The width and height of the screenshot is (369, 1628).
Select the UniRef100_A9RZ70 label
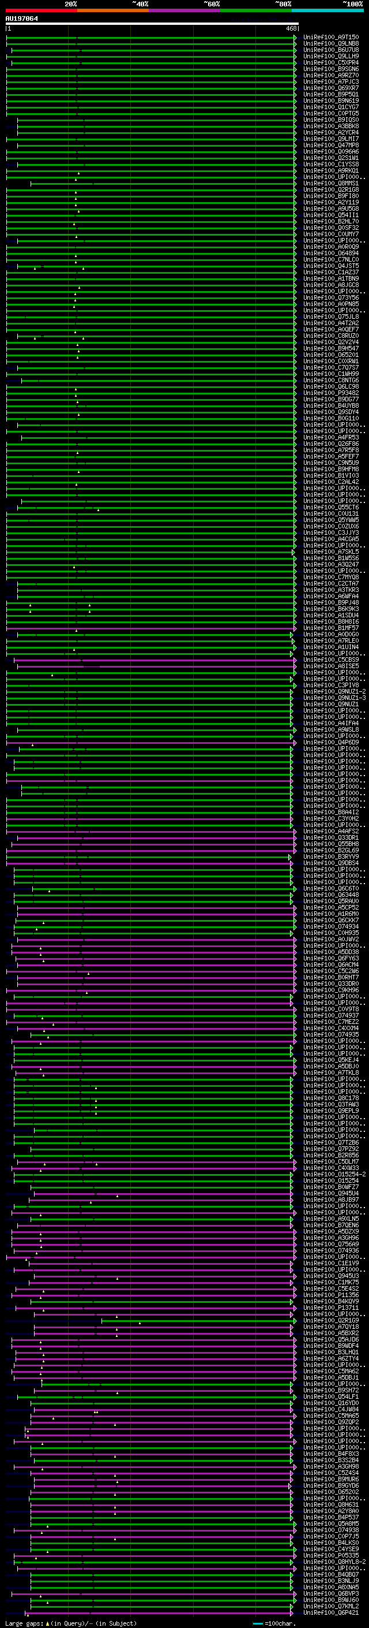[331, 75]
